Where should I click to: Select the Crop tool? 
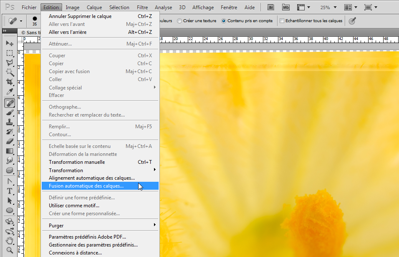coord(10,82)
